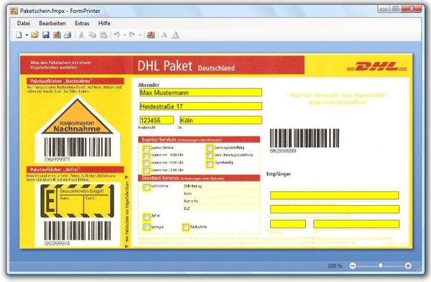Check the Rückschein checkbox
This screenshot has width=431, height=282.
(186, 227)
